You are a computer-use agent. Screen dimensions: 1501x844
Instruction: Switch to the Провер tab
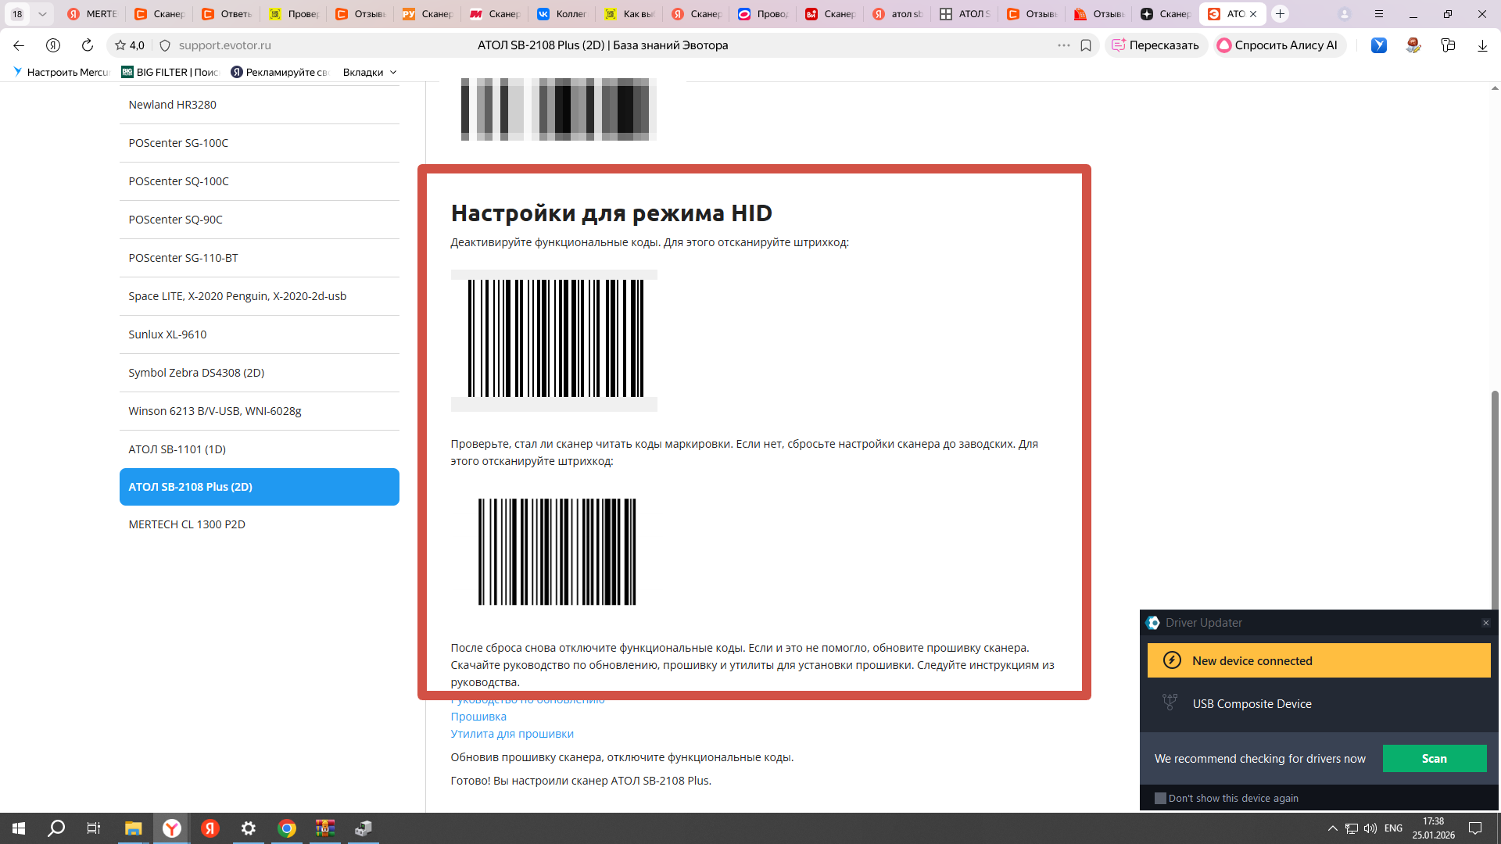[293, 14]
